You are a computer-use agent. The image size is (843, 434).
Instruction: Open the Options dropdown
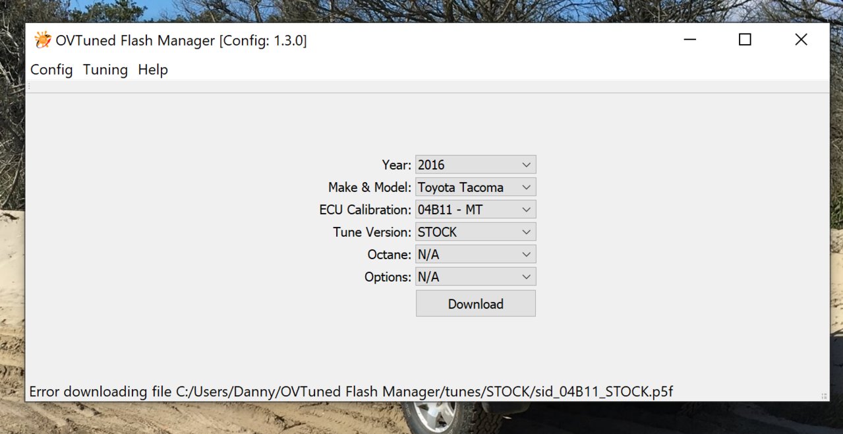(x=475, y=277)
